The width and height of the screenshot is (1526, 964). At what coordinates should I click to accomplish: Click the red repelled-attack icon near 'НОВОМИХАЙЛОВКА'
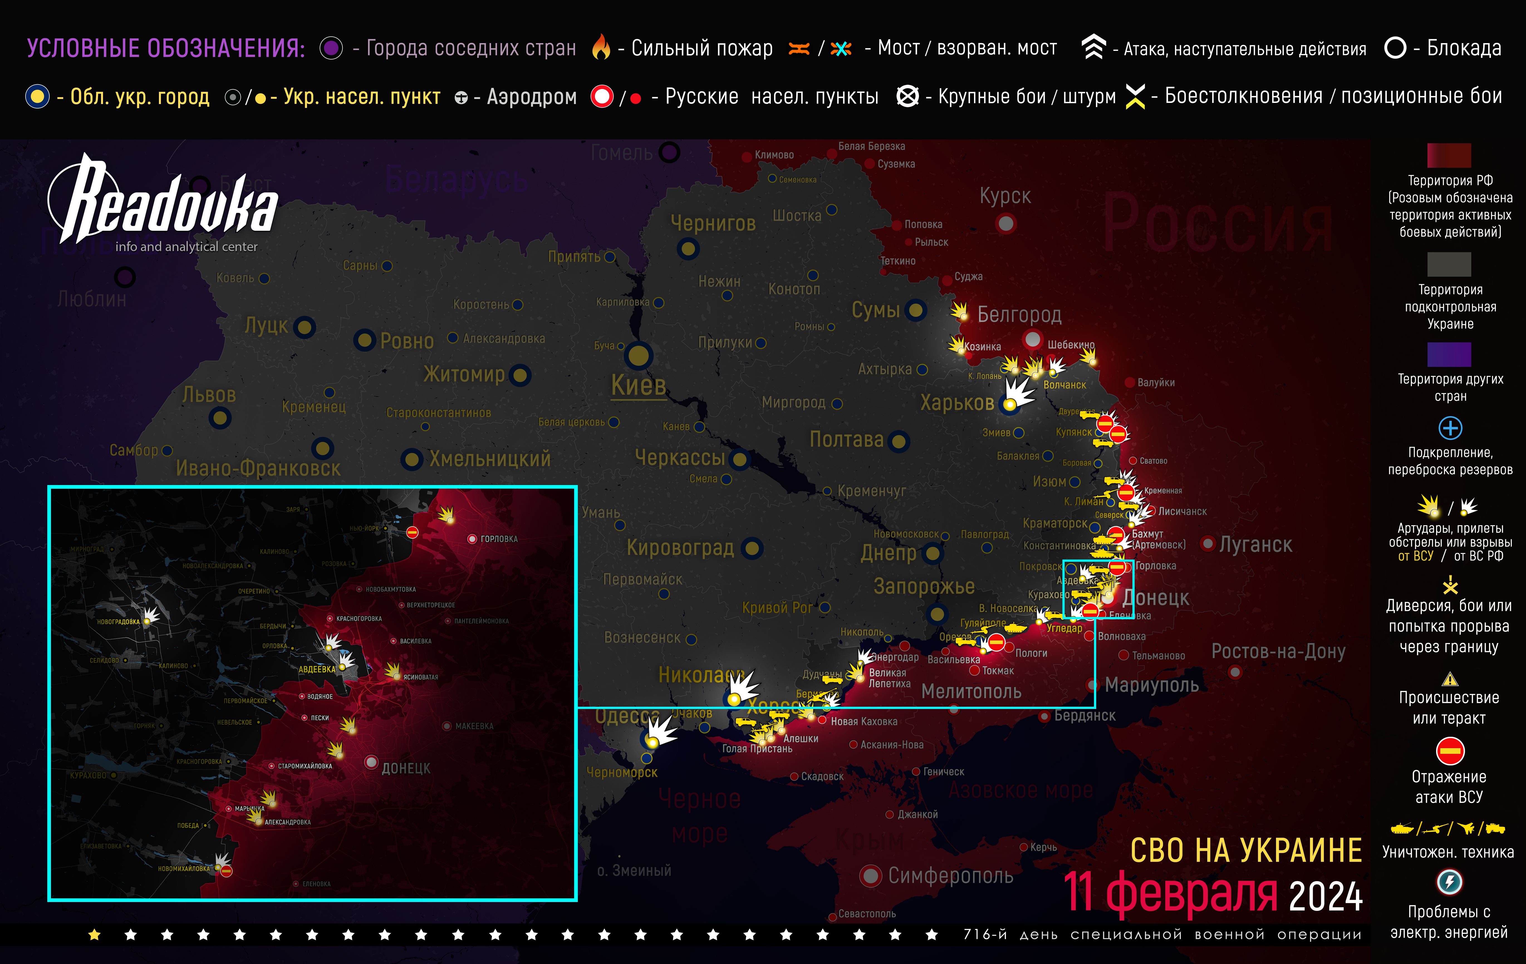[x=226, y=871]
